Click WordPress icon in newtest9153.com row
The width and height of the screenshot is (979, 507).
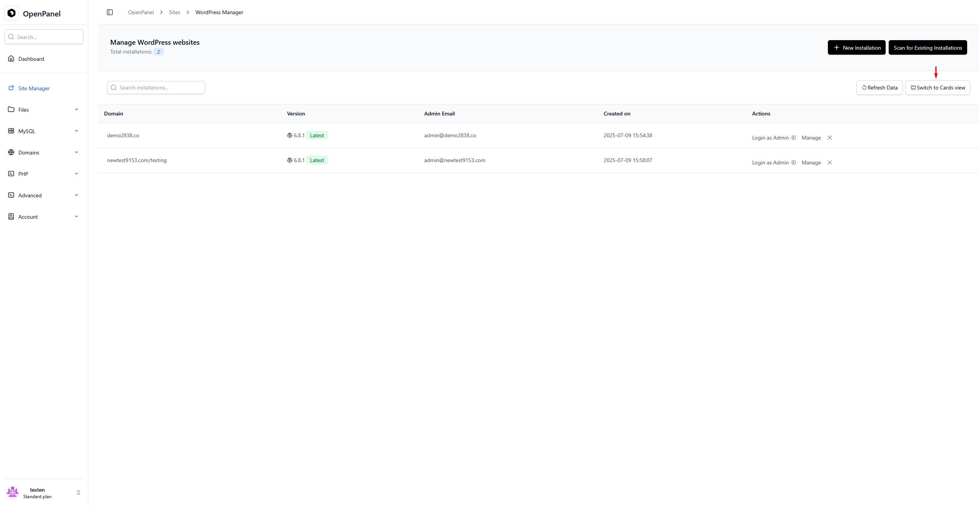(290, 160)
